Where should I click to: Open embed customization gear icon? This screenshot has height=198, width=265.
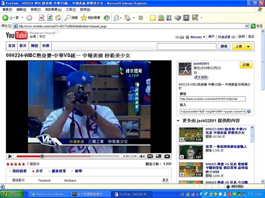(249, 111)
